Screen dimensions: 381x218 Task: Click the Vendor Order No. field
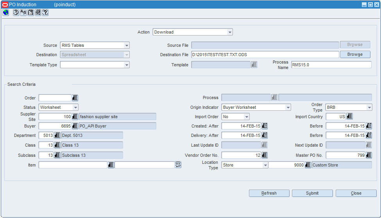(x=241, y=155)
